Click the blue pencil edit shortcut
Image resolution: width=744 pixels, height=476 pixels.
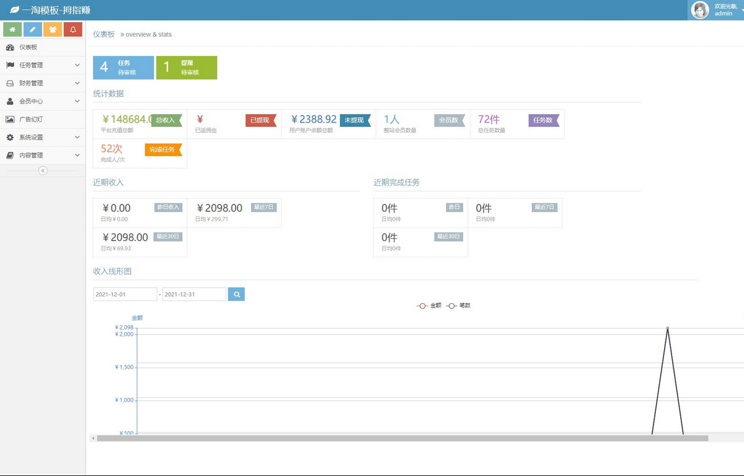(x=33, y=29)
